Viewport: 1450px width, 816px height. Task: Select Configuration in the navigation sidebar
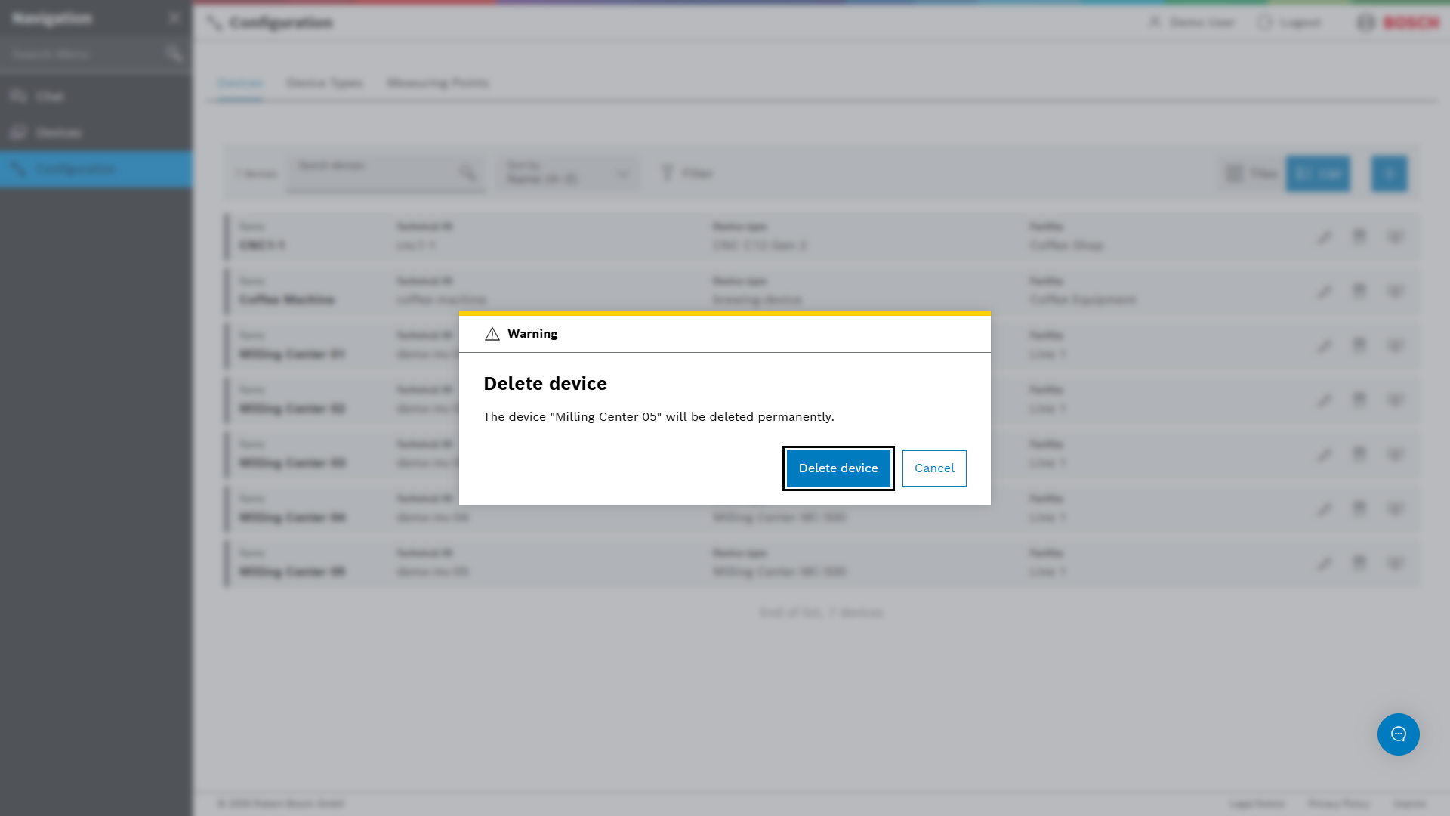pyautogui.click(x=96, y=169)
